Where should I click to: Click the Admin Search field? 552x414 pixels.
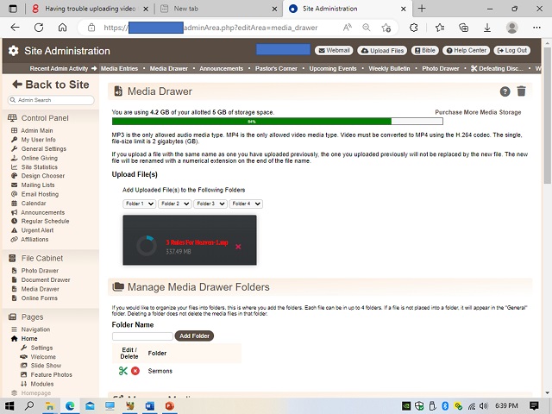pyautogui.click(x=51, y=100)
